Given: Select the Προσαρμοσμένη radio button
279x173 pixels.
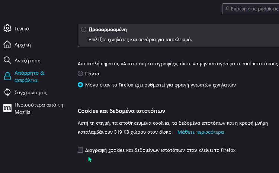Looking at the screenshot, I should click(x=84, y=29).
